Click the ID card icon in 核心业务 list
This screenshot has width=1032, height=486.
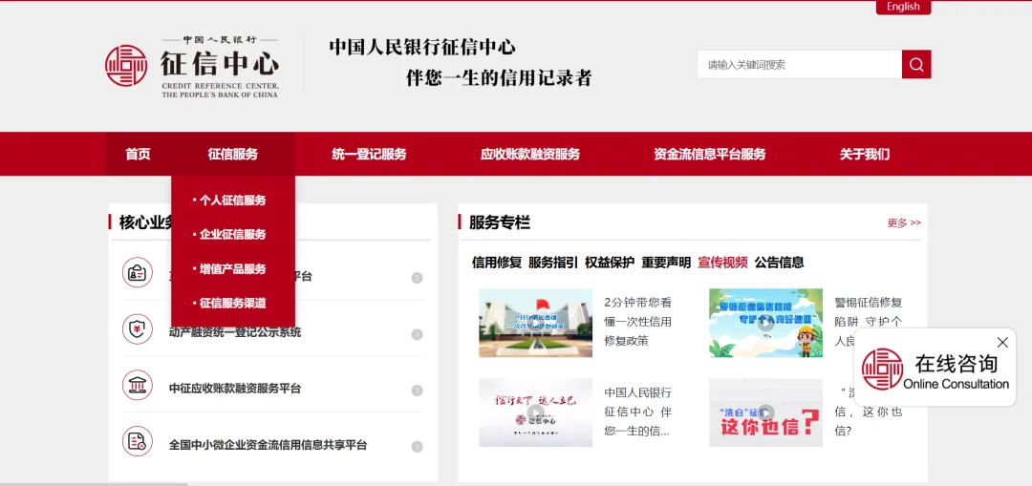pyautogui.click(x=137, y=273)
